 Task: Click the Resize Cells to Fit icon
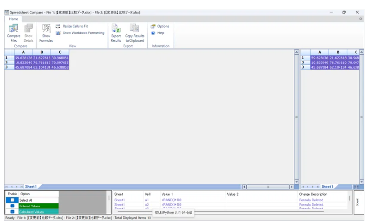click(x=58, y=26)
